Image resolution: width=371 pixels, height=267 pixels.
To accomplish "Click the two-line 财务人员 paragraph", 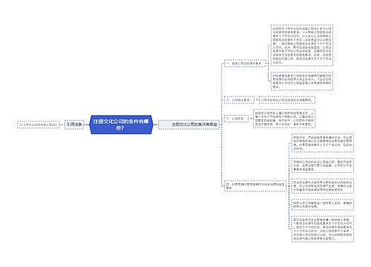I will pos(323,205).
